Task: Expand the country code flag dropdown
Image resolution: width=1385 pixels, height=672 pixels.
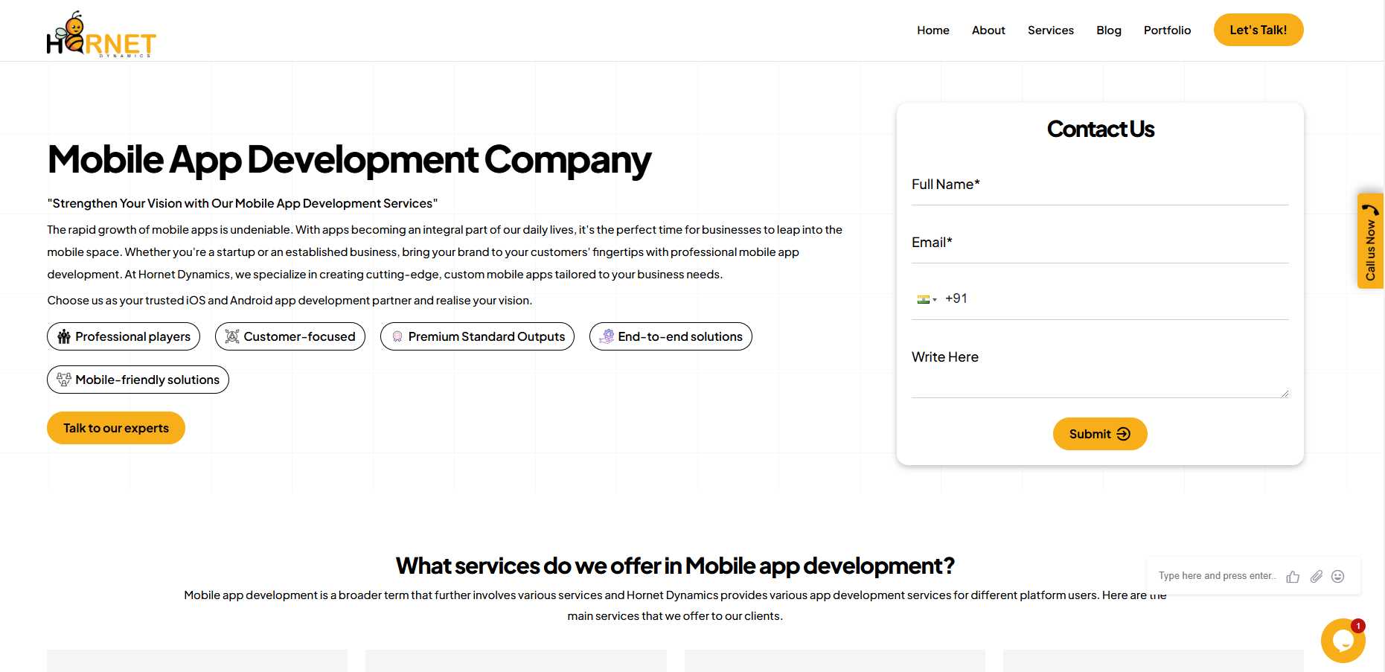Action: [x=927, y=299]
